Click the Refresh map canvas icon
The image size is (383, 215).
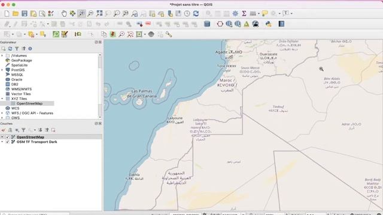point(196,13)
